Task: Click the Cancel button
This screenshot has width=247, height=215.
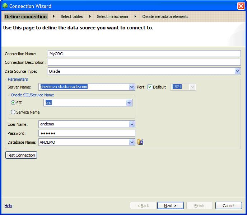Action: pyautogui.click(x=228, y=206)
